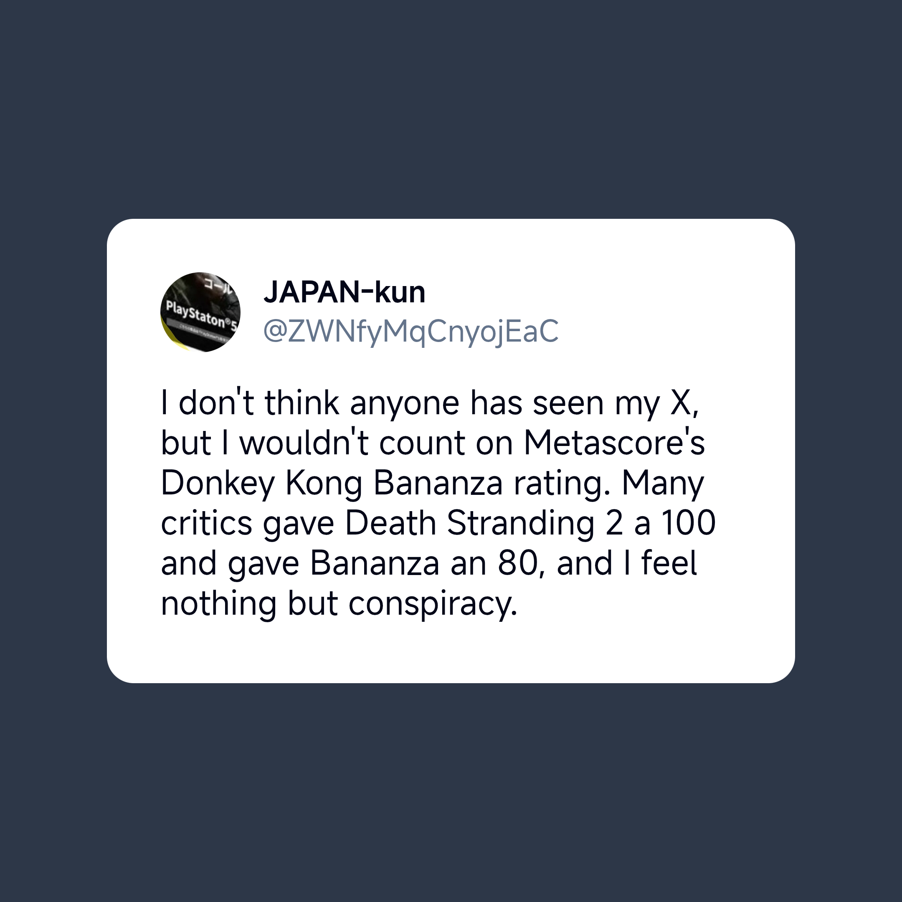Click the word nothing in last line
The width and height of the screenshot is (902, 902).
[219, 604]
